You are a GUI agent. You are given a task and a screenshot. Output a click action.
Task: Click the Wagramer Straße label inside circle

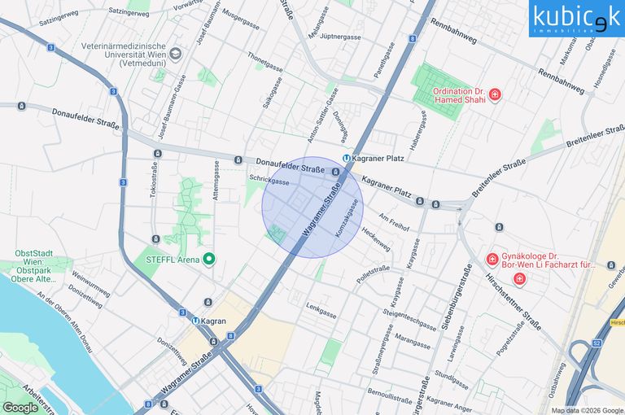click(x=321, y=209)
